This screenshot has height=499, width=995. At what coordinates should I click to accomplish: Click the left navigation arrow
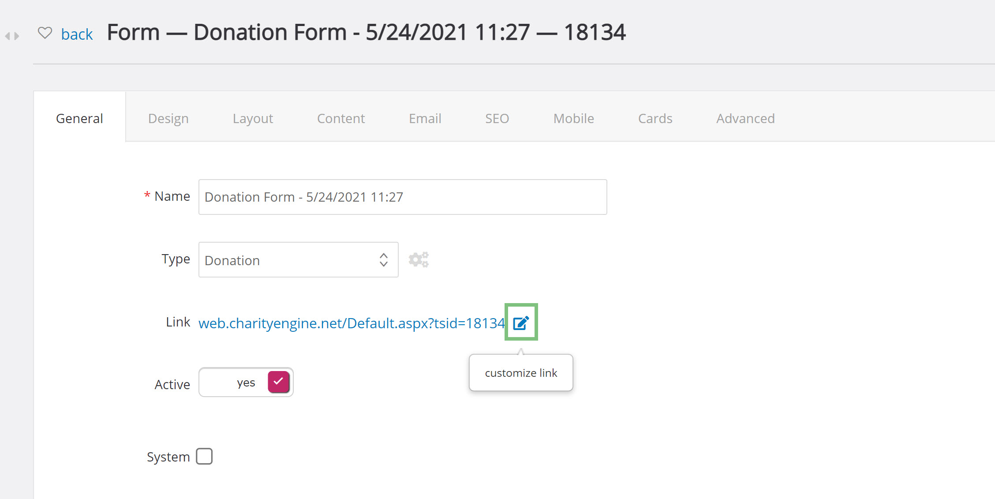pyautogui.click(x=7, y=36)
